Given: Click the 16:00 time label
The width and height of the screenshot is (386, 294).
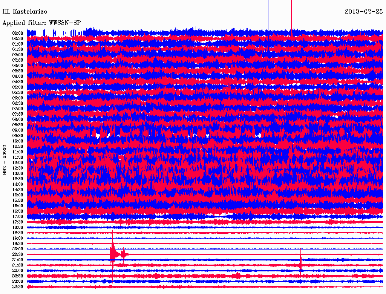Looking at the screenshot, I should pos(18,205).
